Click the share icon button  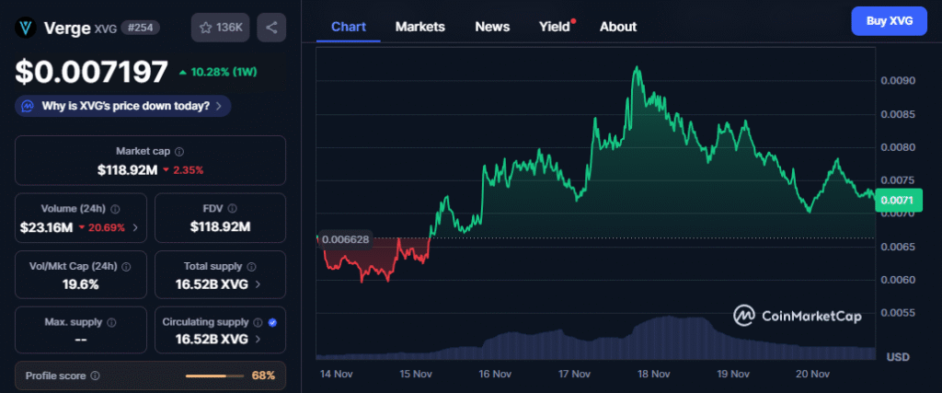[271, 28]
